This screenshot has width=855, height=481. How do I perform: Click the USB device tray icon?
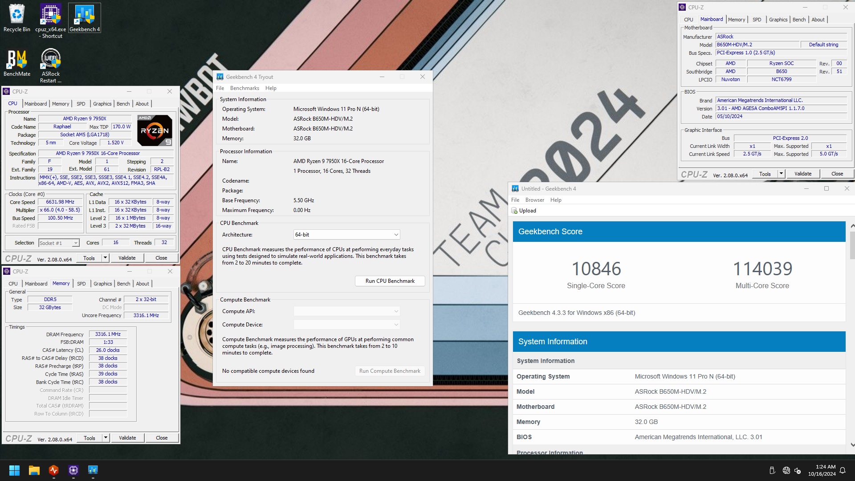pos(772,470)
